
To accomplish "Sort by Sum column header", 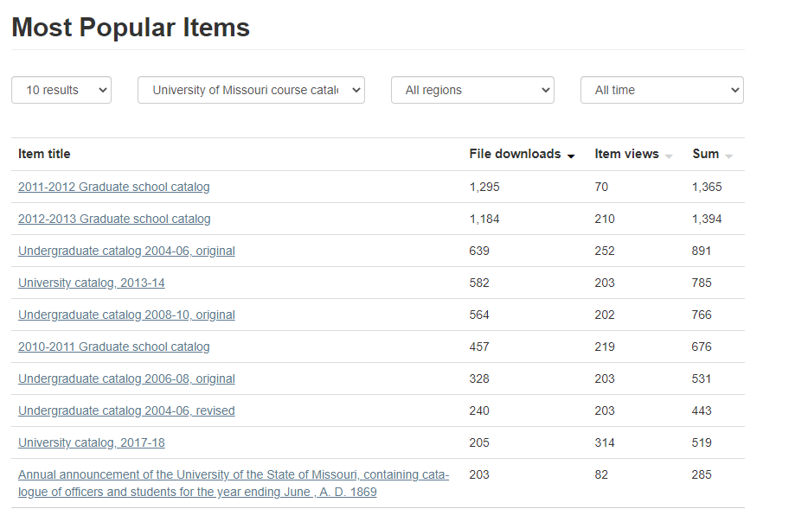I will [x=705, y=154].
